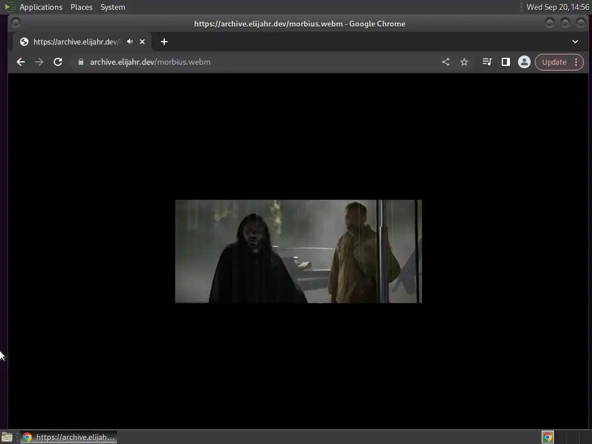Bookmark this tab with the star icon
592x444 pixels.
coord(464,62)
